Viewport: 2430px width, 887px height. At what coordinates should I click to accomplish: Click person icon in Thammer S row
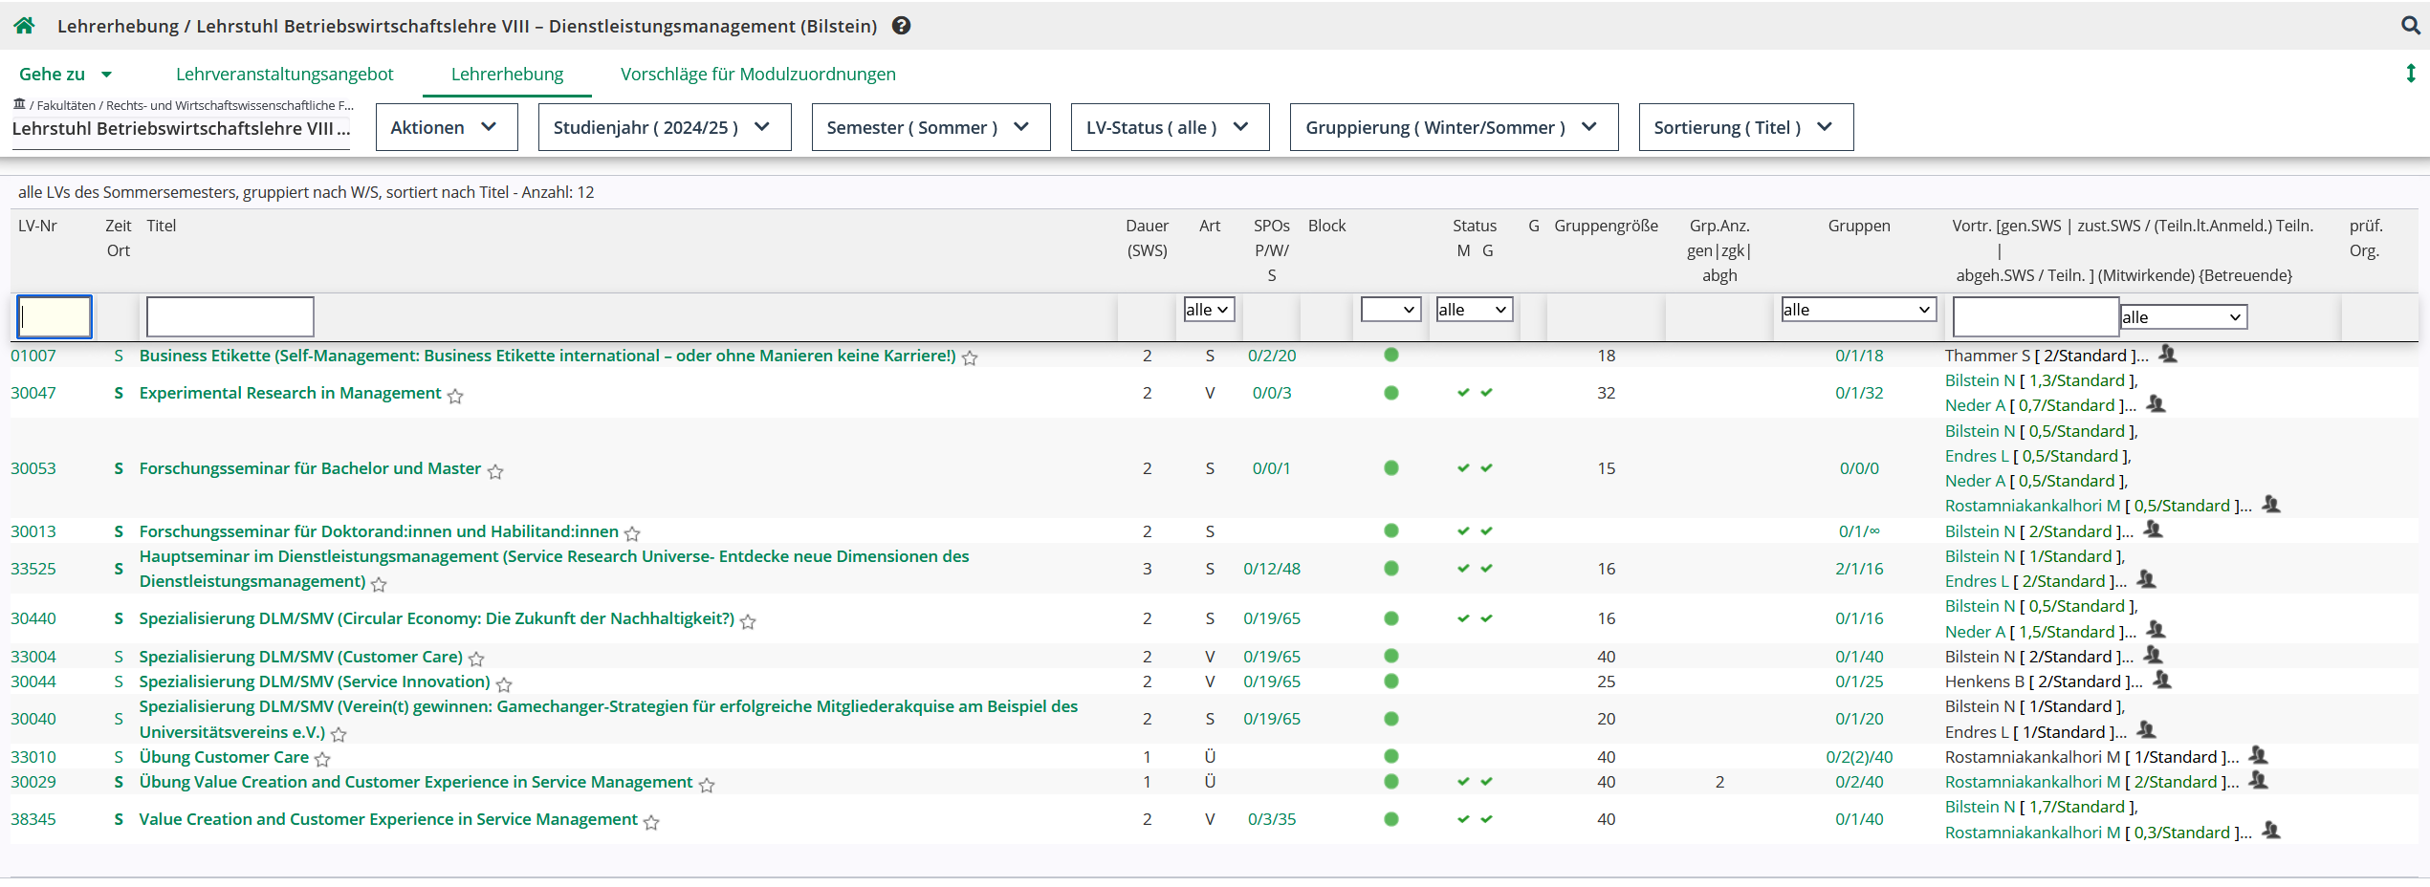[2168, 355]
